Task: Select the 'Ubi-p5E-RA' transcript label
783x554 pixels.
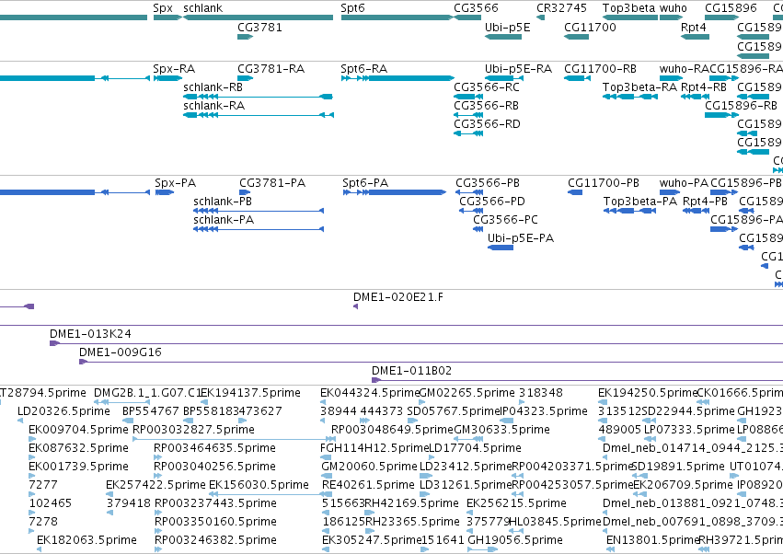Action: 518,69
